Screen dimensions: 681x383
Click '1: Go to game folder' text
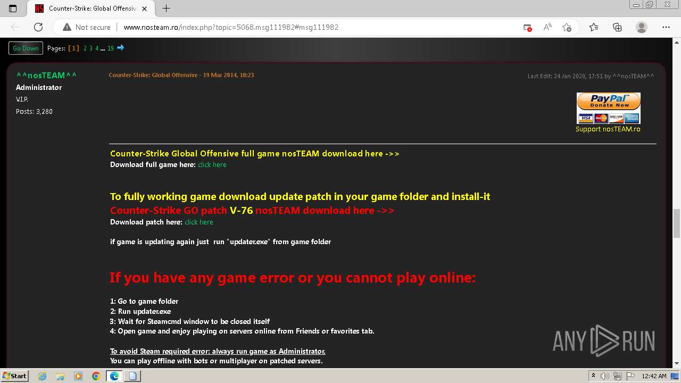[x=144, y=302]
